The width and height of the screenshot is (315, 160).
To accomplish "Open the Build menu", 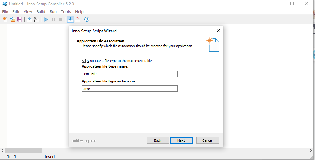I will [41, 12].
